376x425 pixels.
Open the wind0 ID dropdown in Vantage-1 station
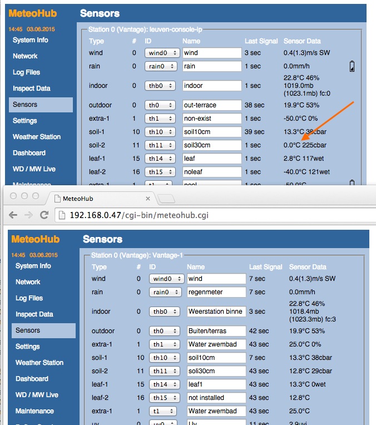[x=166, y=279]
